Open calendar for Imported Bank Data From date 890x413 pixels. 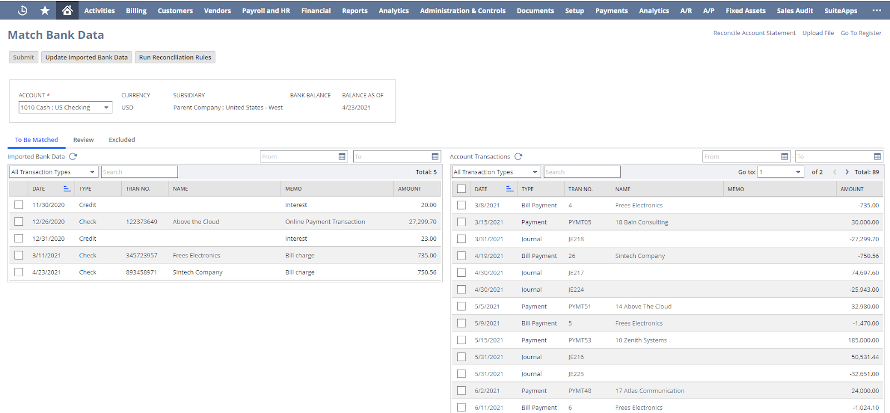pos(342,157)
